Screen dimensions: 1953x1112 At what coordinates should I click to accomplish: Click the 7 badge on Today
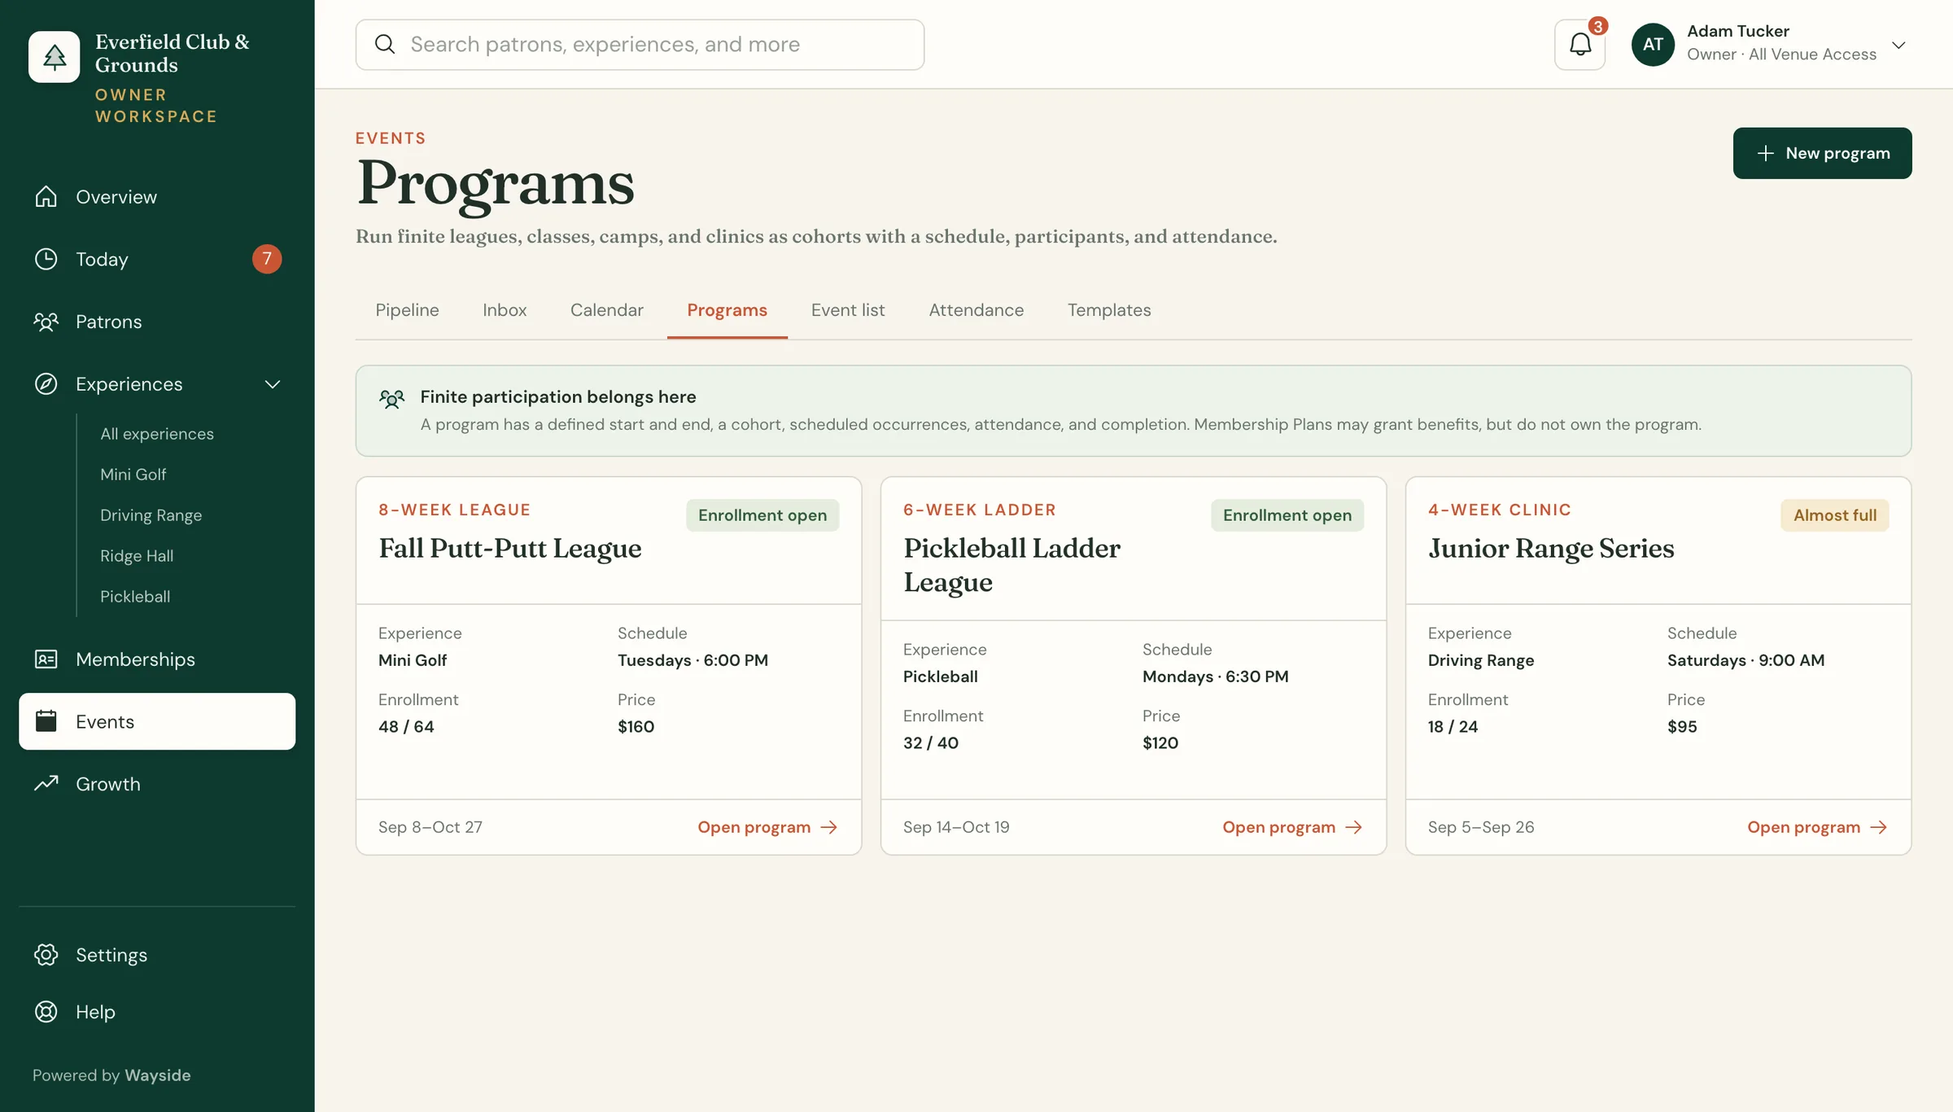click(x=267, y=259)
